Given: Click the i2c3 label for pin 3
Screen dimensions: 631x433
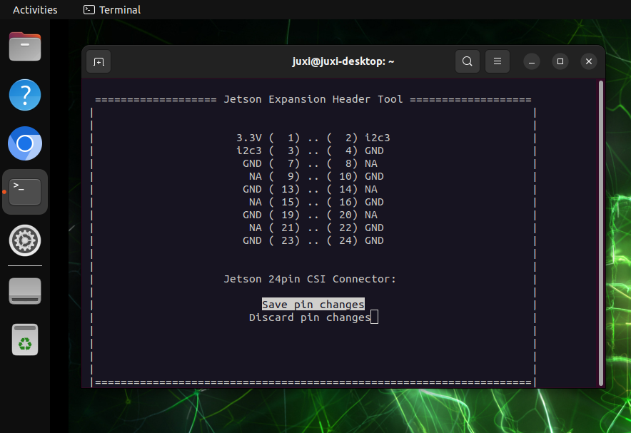Looking at the screenshot, I should [x=249, y=151].
